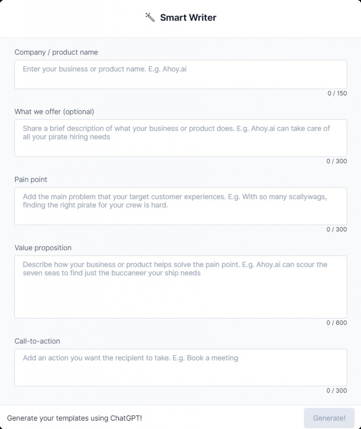The height and width of the screenshot is (429, 361).
Task: Click the 0 / 150 character counter
Action: tap(337, 93)
